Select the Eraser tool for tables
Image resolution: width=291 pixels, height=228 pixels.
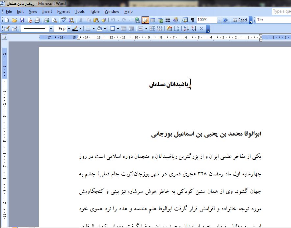pyautogui.click(x=14, y=29)
